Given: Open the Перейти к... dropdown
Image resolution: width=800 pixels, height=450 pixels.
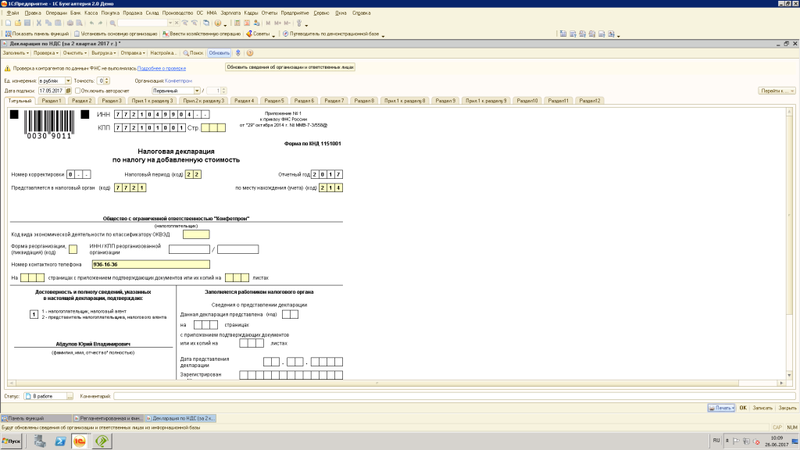Looking at the screenshot, I should (x=777, y=91).
